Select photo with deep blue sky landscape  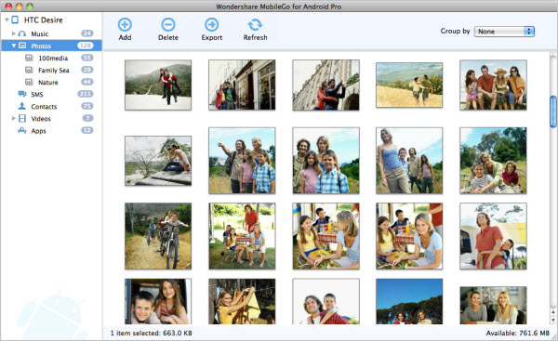pos(409,301)
